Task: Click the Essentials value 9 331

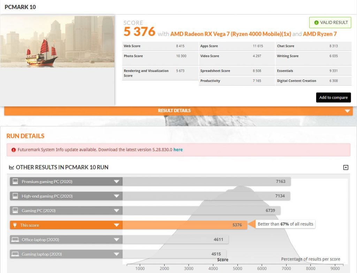Action: click(334, 71)
